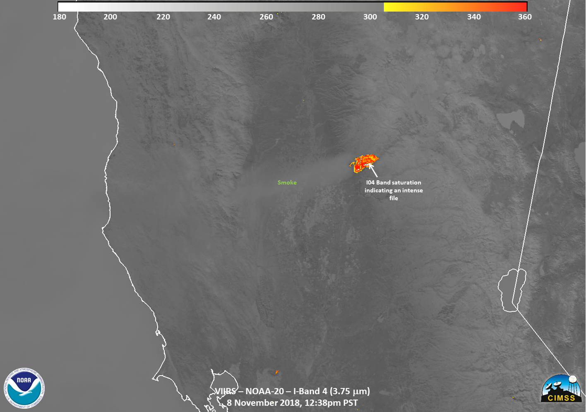Click the CIMSS logo
Viewport: 586px width, 412px height.
click(x=561, y=389)
